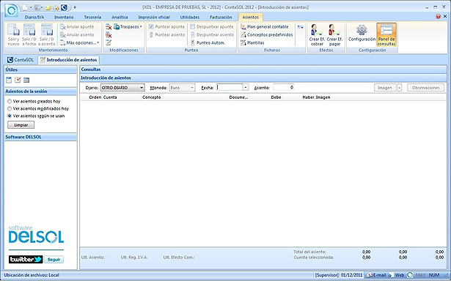The height and width of the screenshot is (281, 451).
Task: Click E-mail in the status bar
Action: 376,275
